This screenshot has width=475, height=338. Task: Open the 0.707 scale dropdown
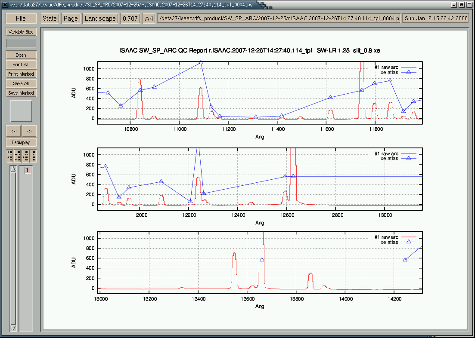130,18
